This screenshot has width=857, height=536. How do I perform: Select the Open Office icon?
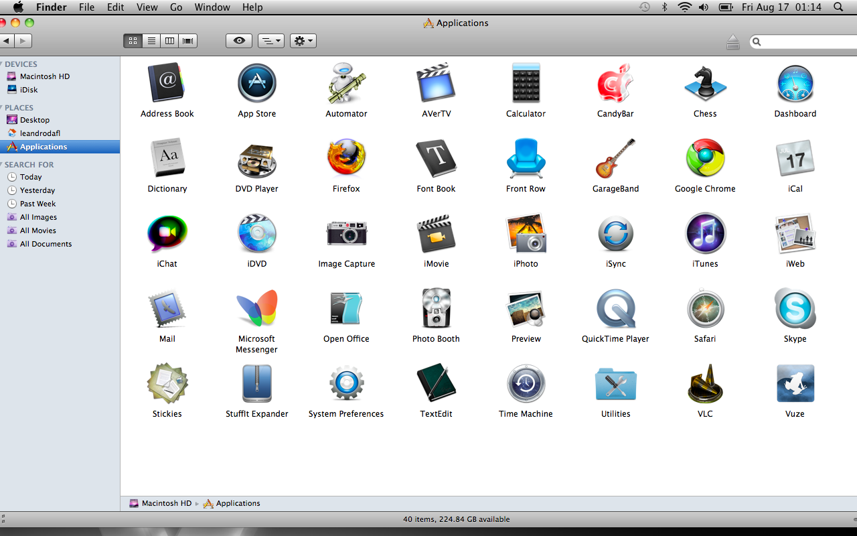click(x=346, y=308)
